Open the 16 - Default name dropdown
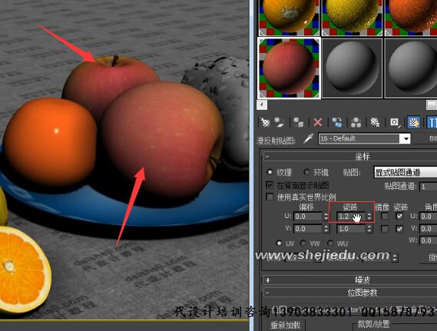437x331 pixels. 406,138
